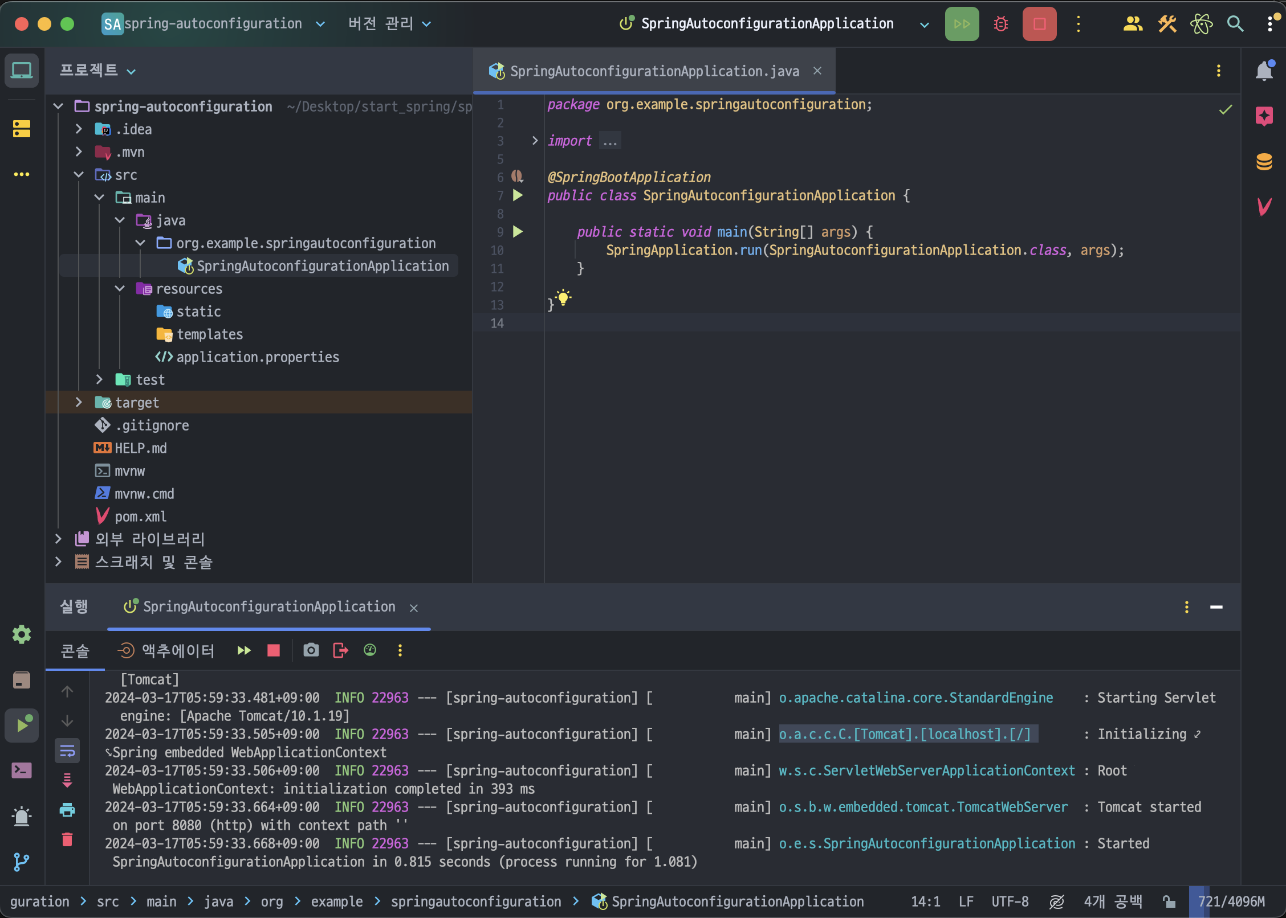This screenshot has width=1286, height=918.
Task: Open the run configuration dropdown
Action: pyautogui.click(x=925, y=24)
